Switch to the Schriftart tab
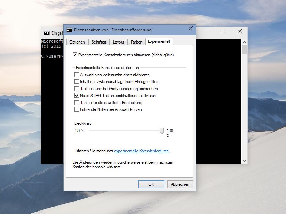This screenshot has height=214, width=286. (x=99, y=42)
